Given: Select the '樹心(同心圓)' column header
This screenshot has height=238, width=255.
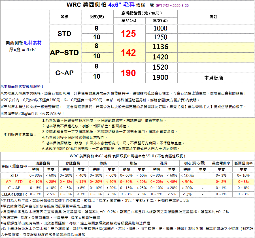Looking at the screenshot, I should tap(195, 163).
